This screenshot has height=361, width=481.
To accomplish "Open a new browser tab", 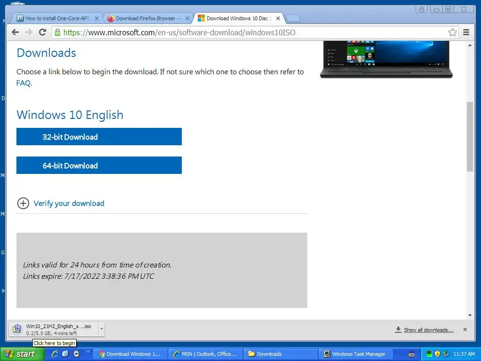I will [293, 19].
